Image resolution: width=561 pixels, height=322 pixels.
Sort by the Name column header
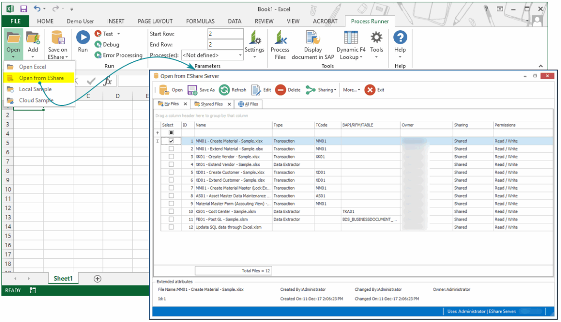pos(233,125)
